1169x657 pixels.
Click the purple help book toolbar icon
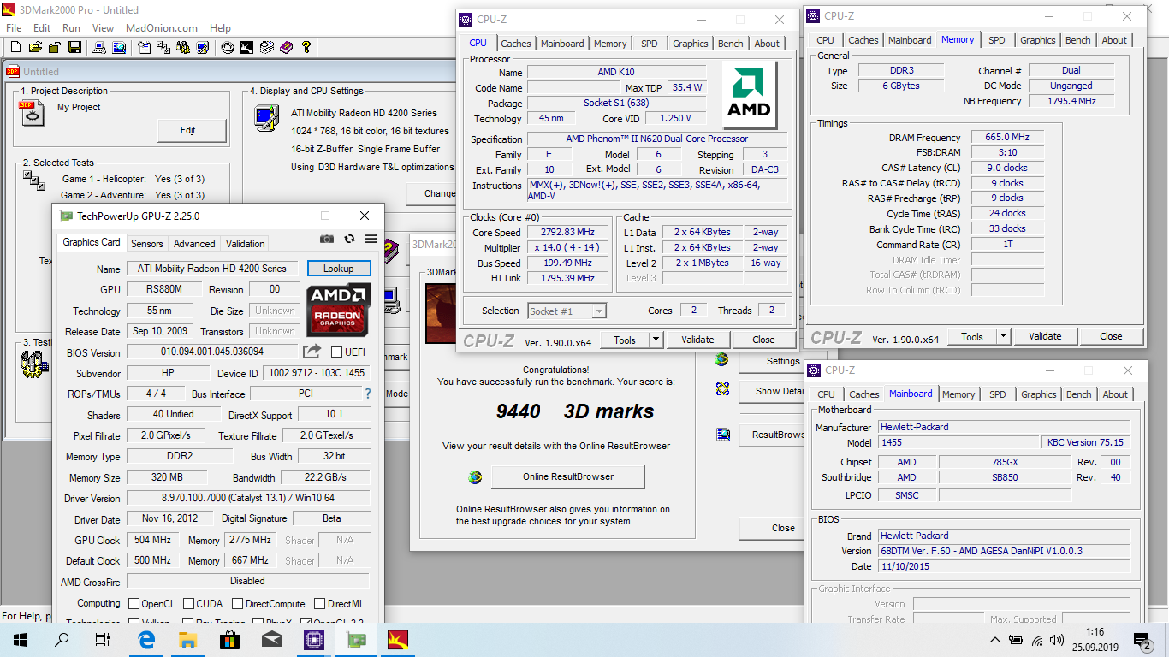(x=286, y=47)
